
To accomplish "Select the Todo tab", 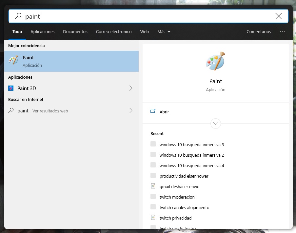I will point(17,32).
